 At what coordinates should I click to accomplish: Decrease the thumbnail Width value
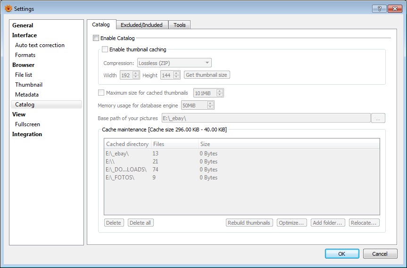tap(136, 77)
